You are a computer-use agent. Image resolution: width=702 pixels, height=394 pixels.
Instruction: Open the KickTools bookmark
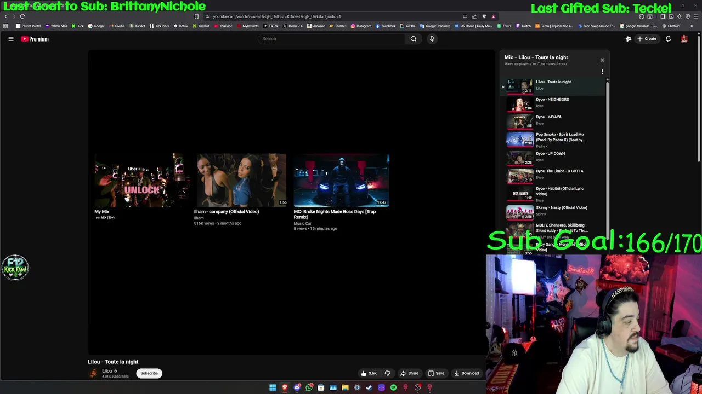pyautogui.click(x=160, y=26)
